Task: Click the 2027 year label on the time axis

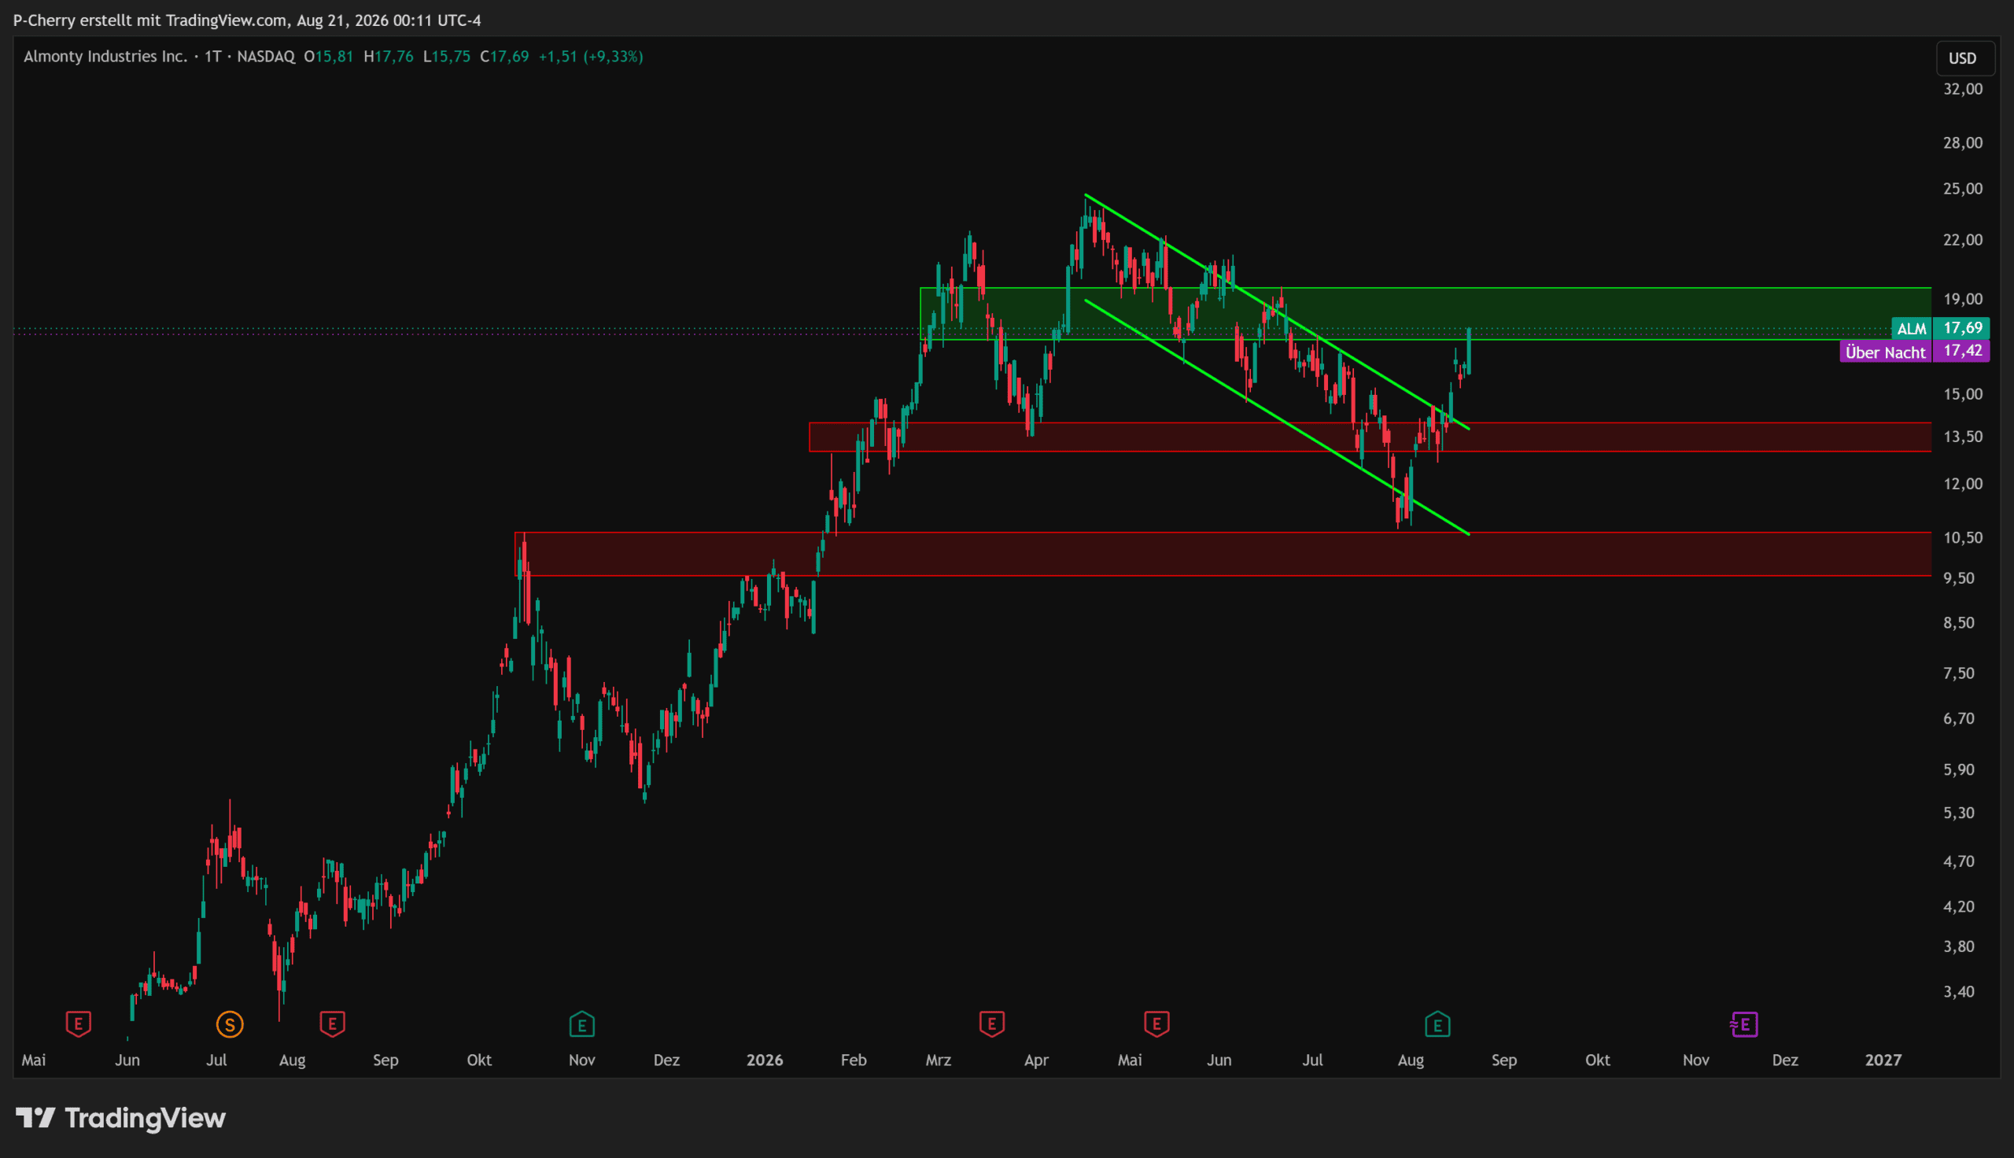Action: 1883,1060
